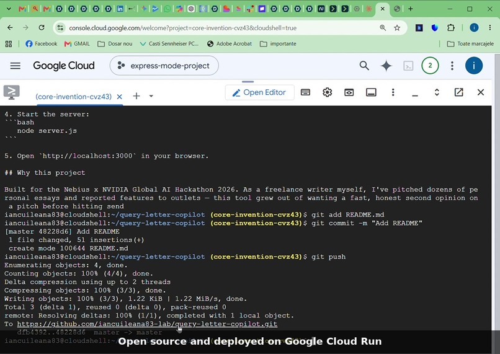Open the Google Cloud header more-options menu
The height and width of the screenshot is (354, 500).
(452, 66)
